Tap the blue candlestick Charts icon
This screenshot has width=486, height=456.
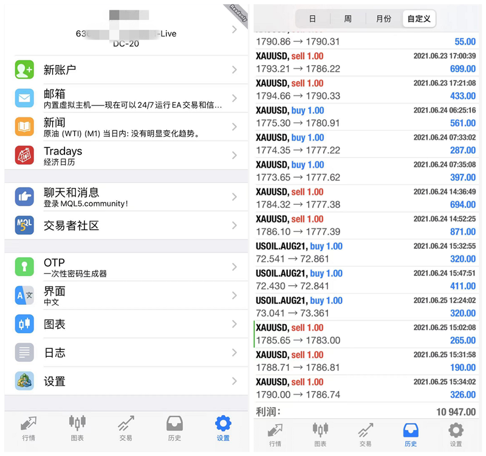[24, 324]
